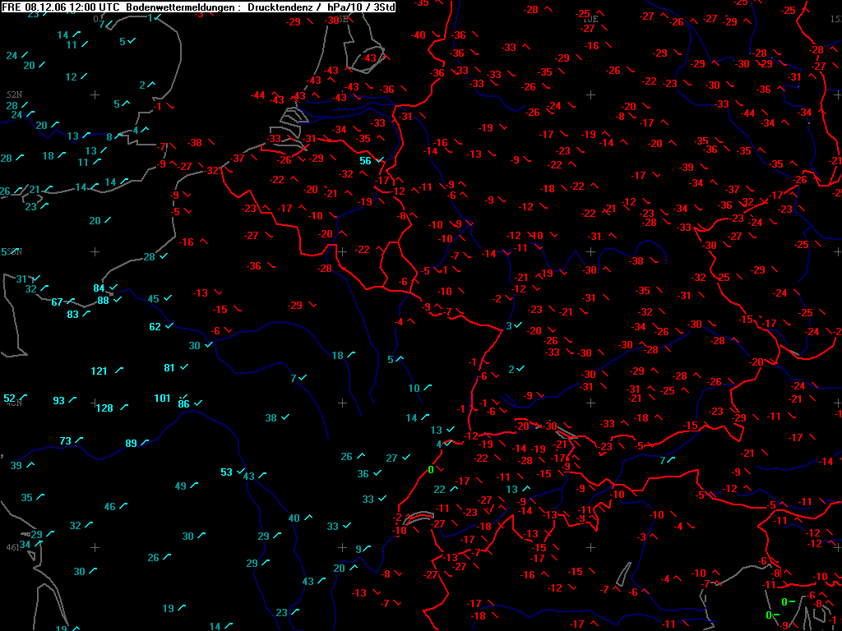Click the red station value -39
Viewport: 842px width, 631px height.
coord(687,168)
